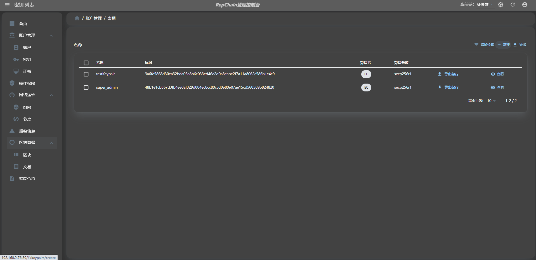Click the 节点 link icon
536x260 pixels.
tap(16, 119)
